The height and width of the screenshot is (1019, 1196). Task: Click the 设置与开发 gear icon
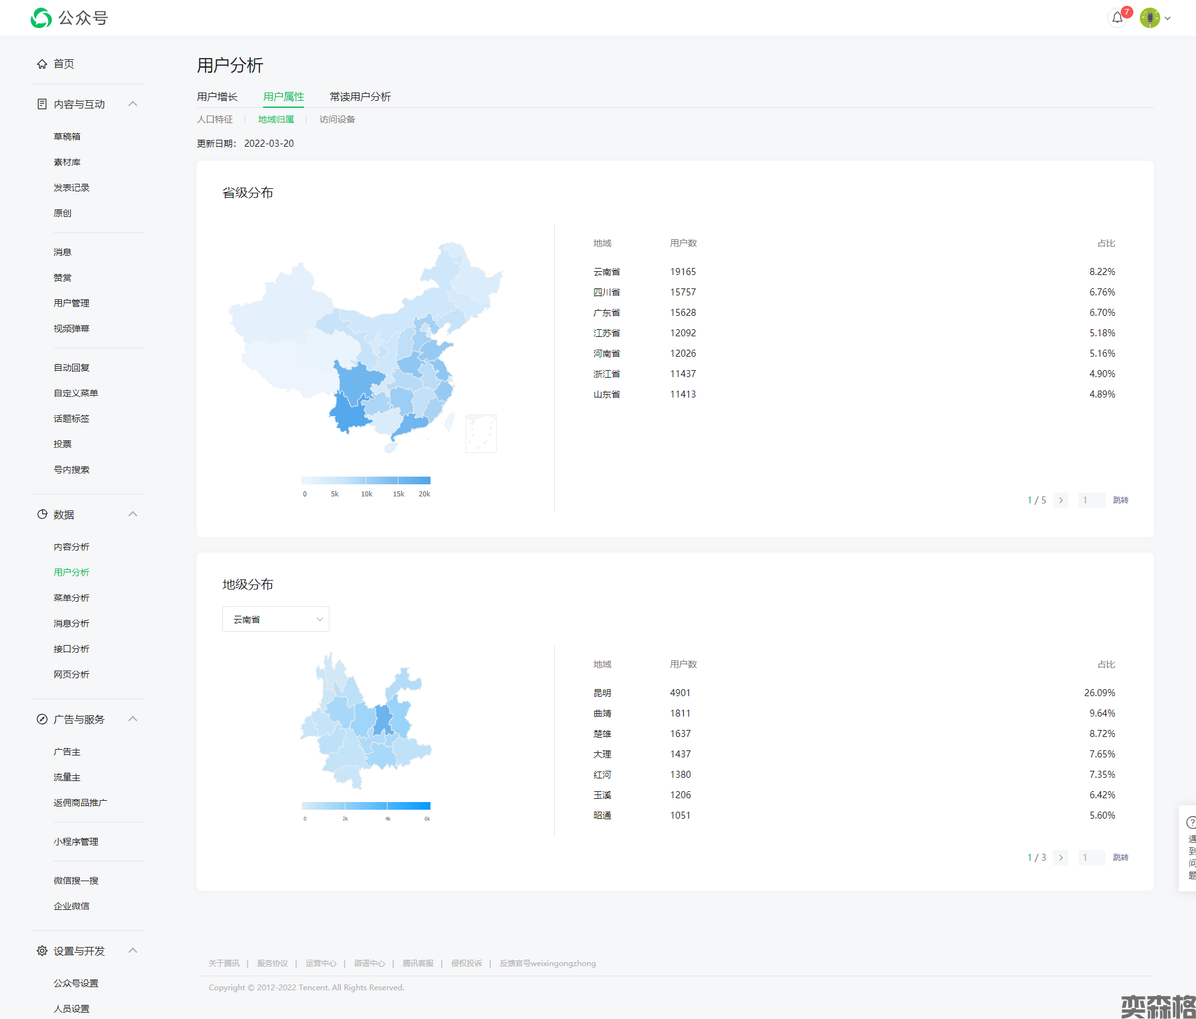pos(42,951)
